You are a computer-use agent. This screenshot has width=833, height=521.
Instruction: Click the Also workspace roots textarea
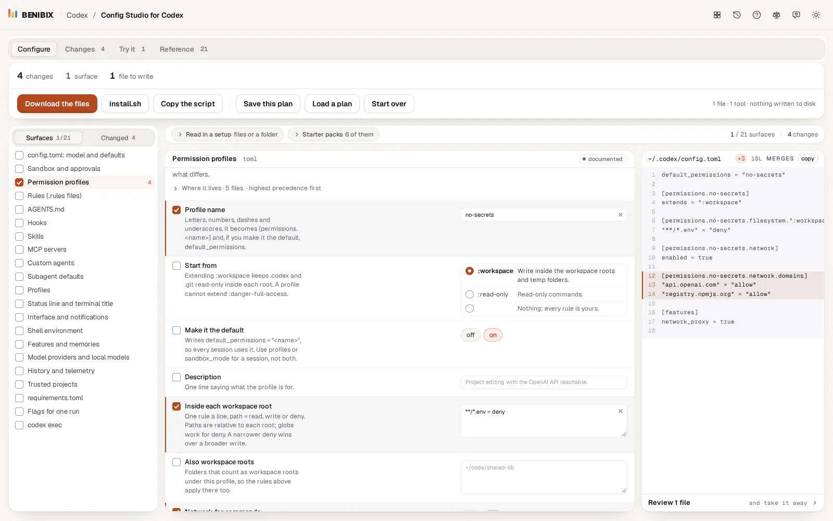pos(544,477)
